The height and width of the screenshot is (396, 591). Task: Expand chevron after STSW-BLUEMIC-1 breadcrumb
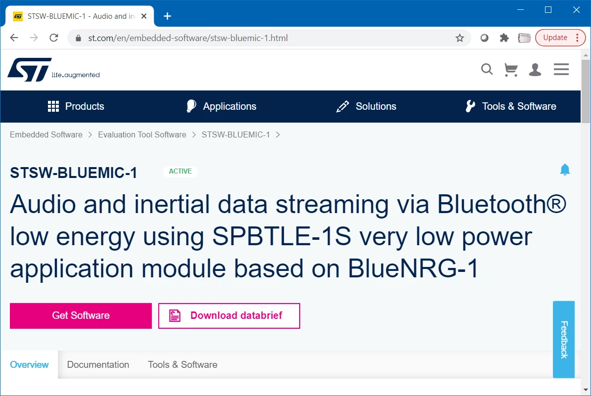278,135
